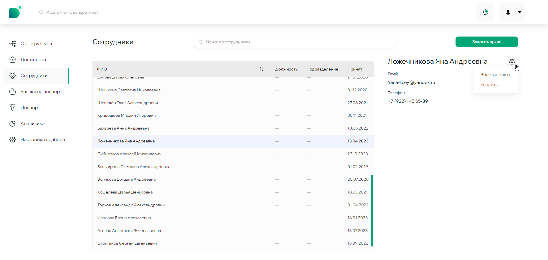This screenshot has width=548, height=260.
Task: Click date 18.03.2021 in the table
Action: pyautogui.click(x=358, y=192)
